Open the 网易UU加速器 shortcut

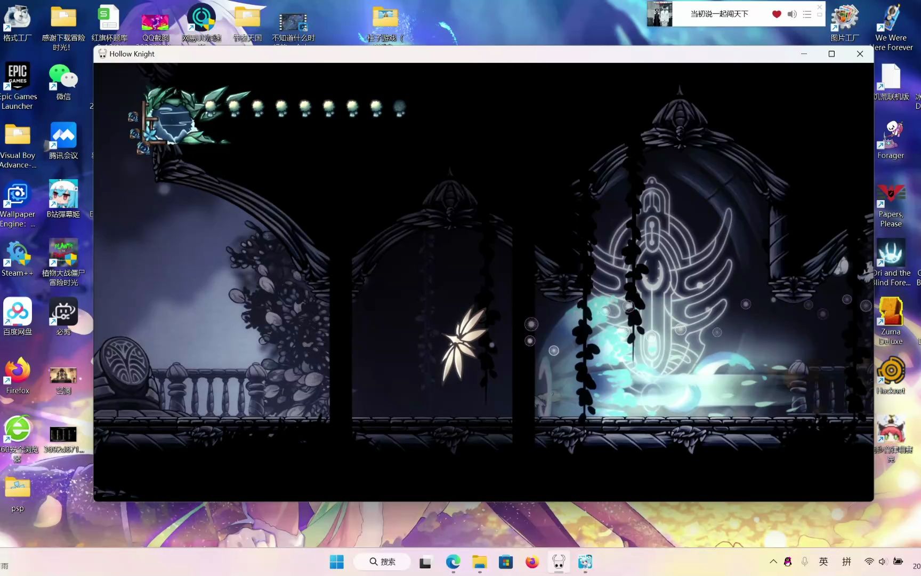[x=201, y=23]
